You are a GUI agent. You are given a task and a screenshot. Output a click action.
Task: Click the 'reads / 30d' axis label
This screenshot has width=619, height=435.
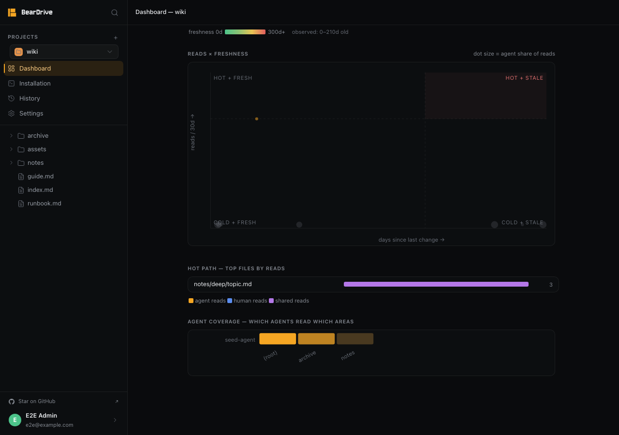click(192, 132)
